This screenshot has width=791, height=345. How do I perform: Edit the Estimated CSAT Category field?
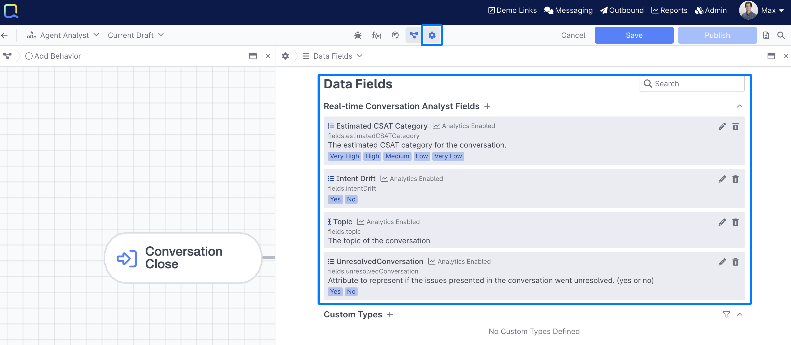coord(722,126)
